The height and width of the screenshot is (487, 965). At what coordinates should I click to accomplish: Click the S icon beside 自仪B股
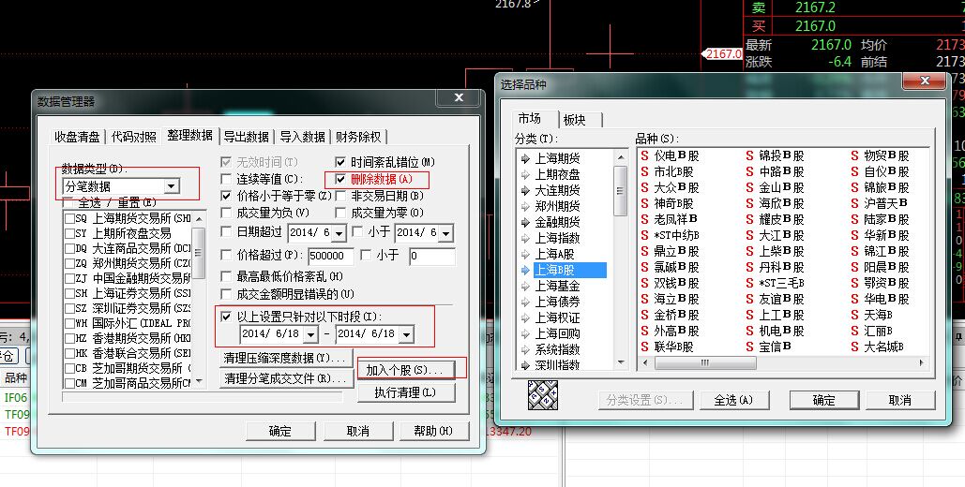coord(855,172)
